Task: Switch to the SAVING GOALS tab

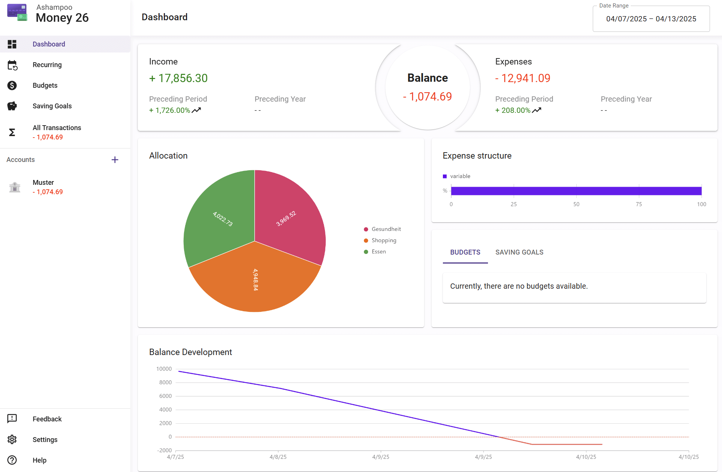Action: click(519, 252)
